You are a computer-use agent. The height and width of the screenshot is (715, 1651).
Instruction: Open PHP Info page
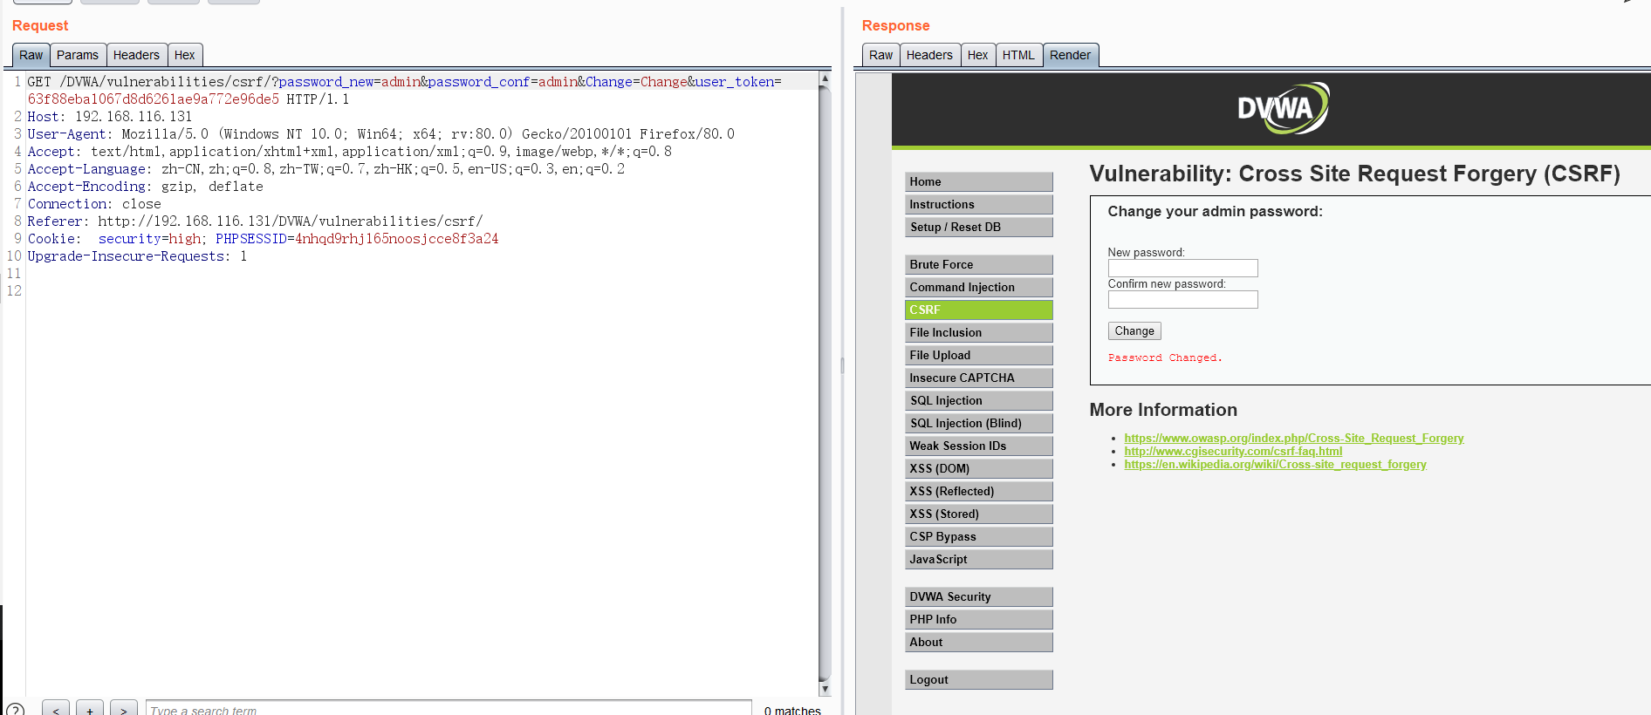978,619
